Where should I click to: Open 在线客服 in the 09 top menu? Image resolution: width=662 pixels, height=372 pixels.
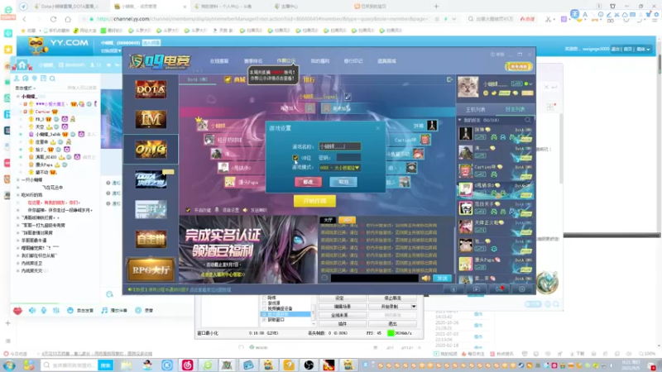219,61
